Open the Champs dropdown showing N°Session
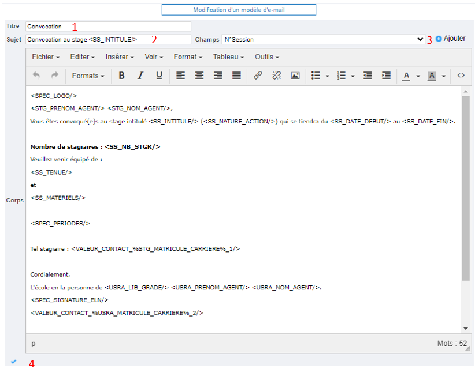The image size is (475, 369). tap(323, 39)
